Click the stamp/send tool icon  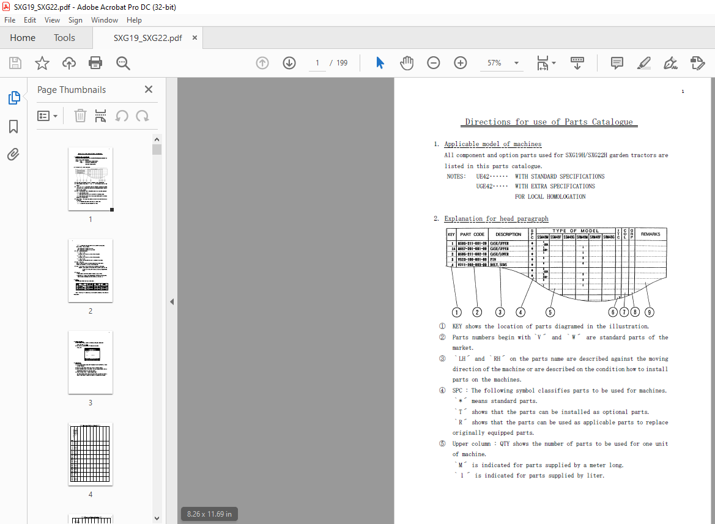(698, 63)
